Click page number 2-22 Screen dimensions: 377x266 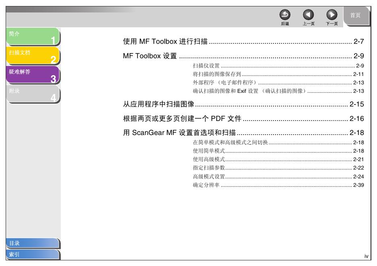coord(358,168)
